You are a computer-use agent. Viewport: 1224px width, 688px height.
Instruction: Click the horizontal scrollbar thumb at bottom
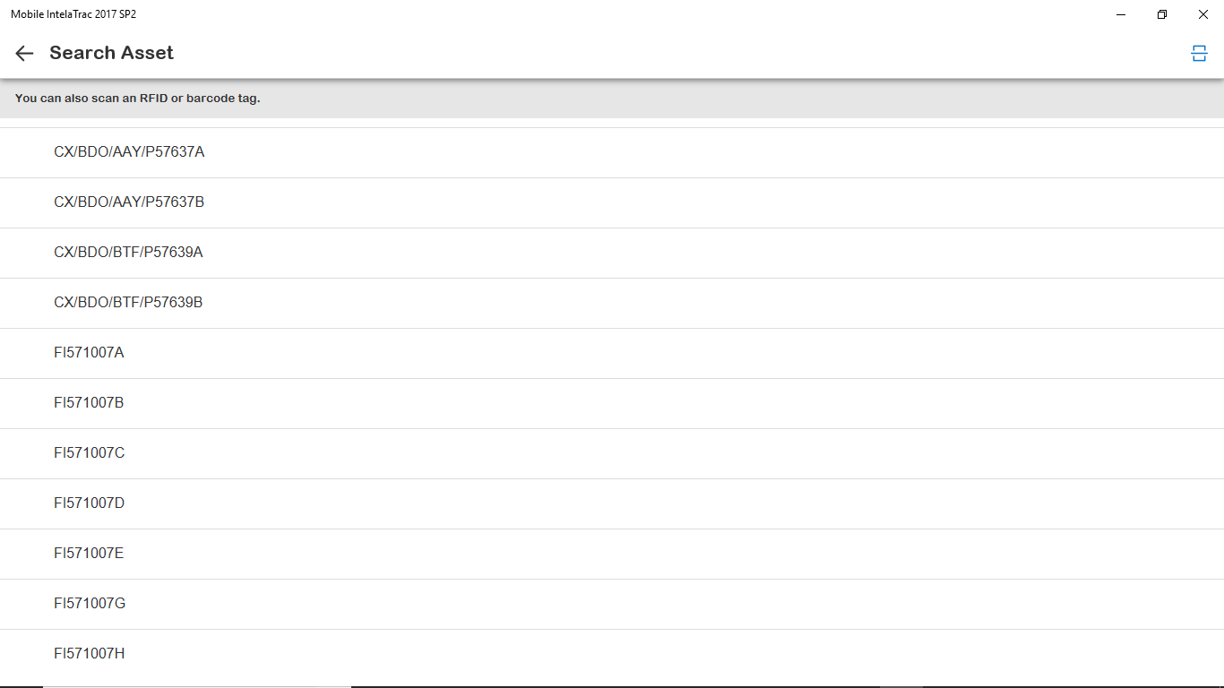197,686
